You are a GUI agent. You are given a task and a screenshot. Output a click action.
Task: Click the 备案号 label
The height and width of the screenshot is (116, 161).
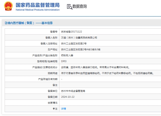pos(54,32)
